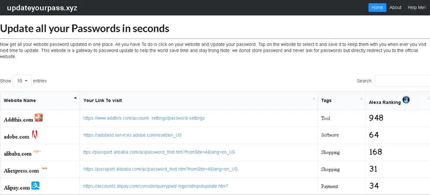Click the Alexa logo icon in header

[406, 100]
